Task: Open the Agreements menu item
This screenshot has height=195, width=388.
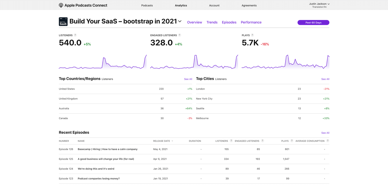Action: click(x=249, y=6)
